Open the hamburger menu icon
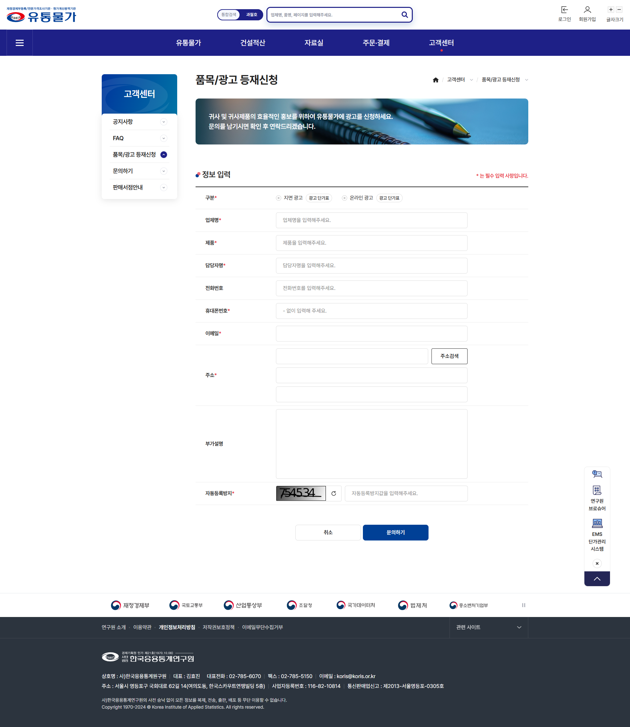 coord(20,43)
